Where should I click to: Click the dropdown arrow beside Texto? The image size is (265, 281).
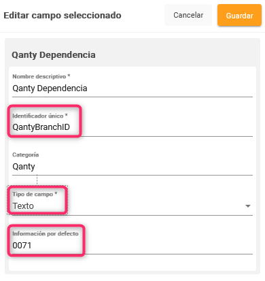[248, 206]
